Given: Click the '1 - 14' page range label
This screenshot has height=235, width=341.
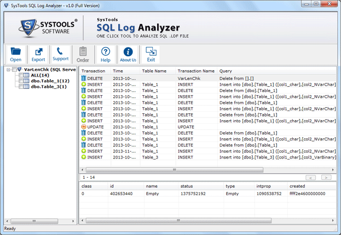Looking at the screenshot, I should [x=89, y=178].
